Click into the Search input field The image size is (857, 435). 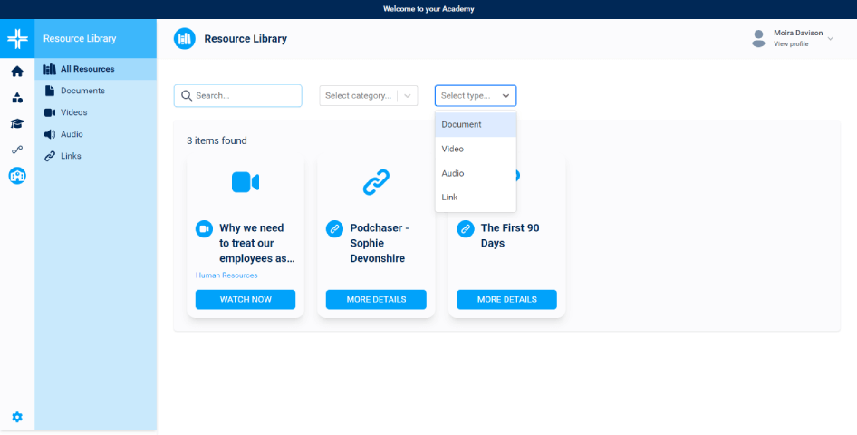245,96
